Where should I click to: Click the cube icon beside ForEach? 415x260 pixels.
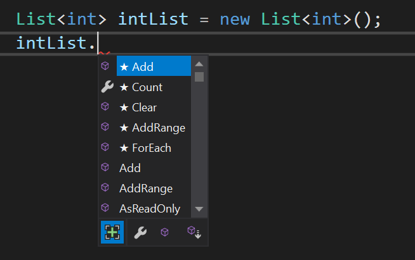[105, 147]
